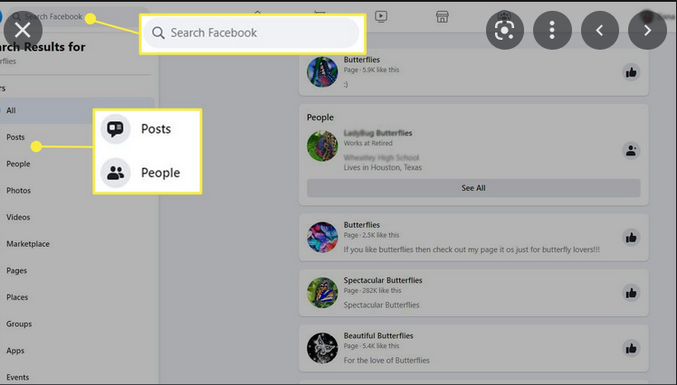Select the Marketplace filter in the sidebar
The width and height of the screenshot is (677, 385).
pyautogui.click(x=28, y=244)
